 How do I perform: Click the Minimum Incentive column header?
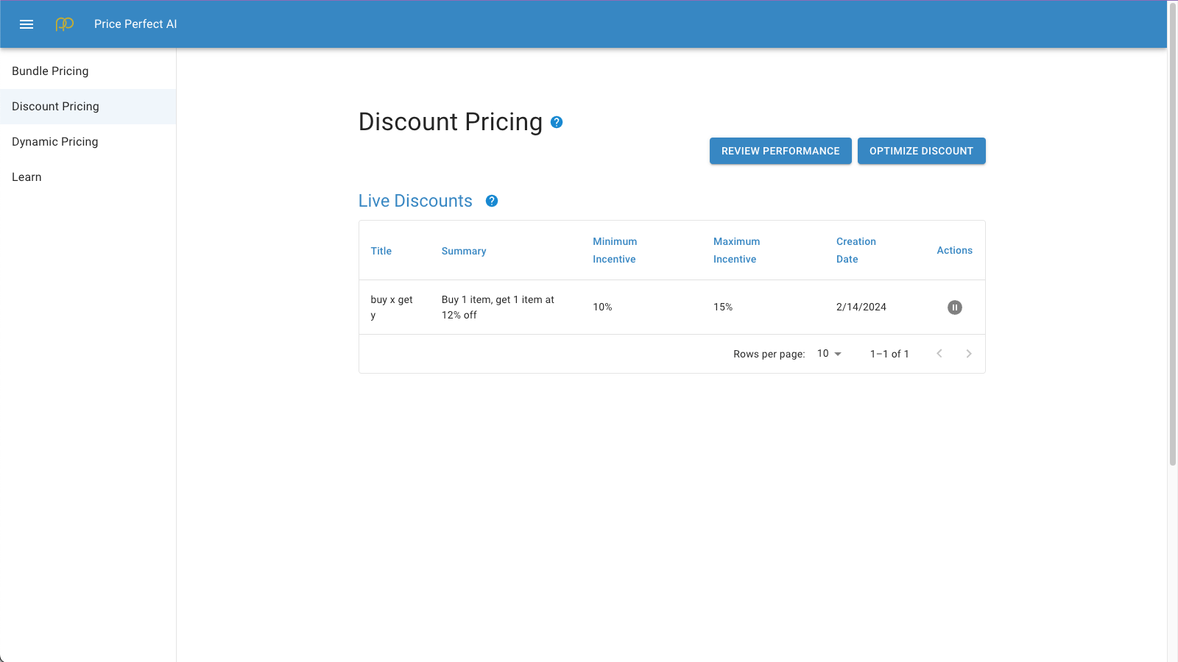click(x=615, y=250)
